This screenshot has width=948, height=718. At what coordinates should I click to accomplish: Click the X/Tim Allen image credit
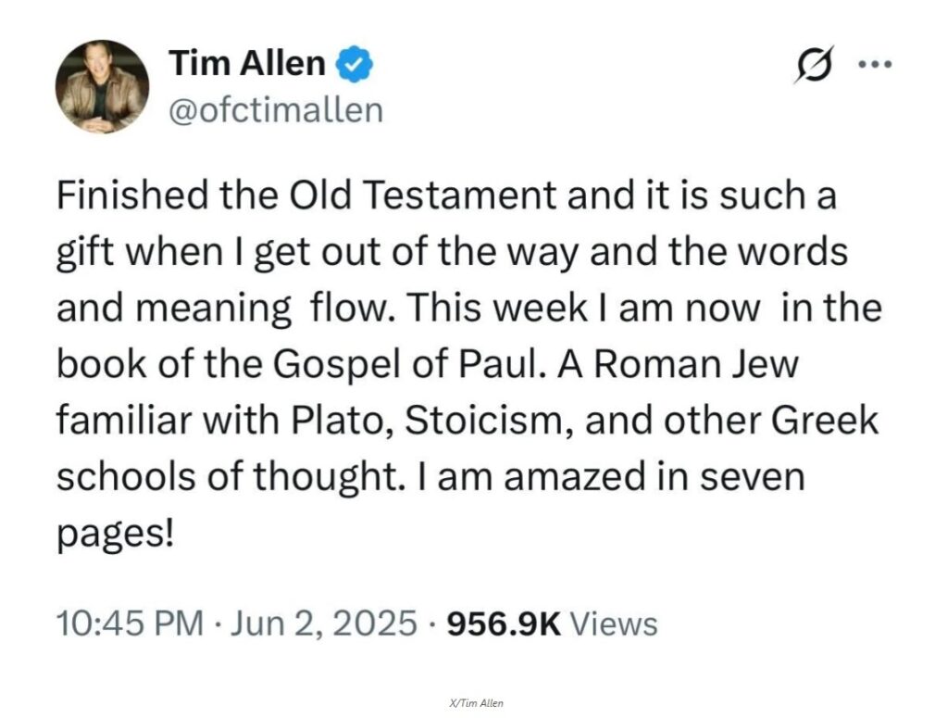[474, 703]
